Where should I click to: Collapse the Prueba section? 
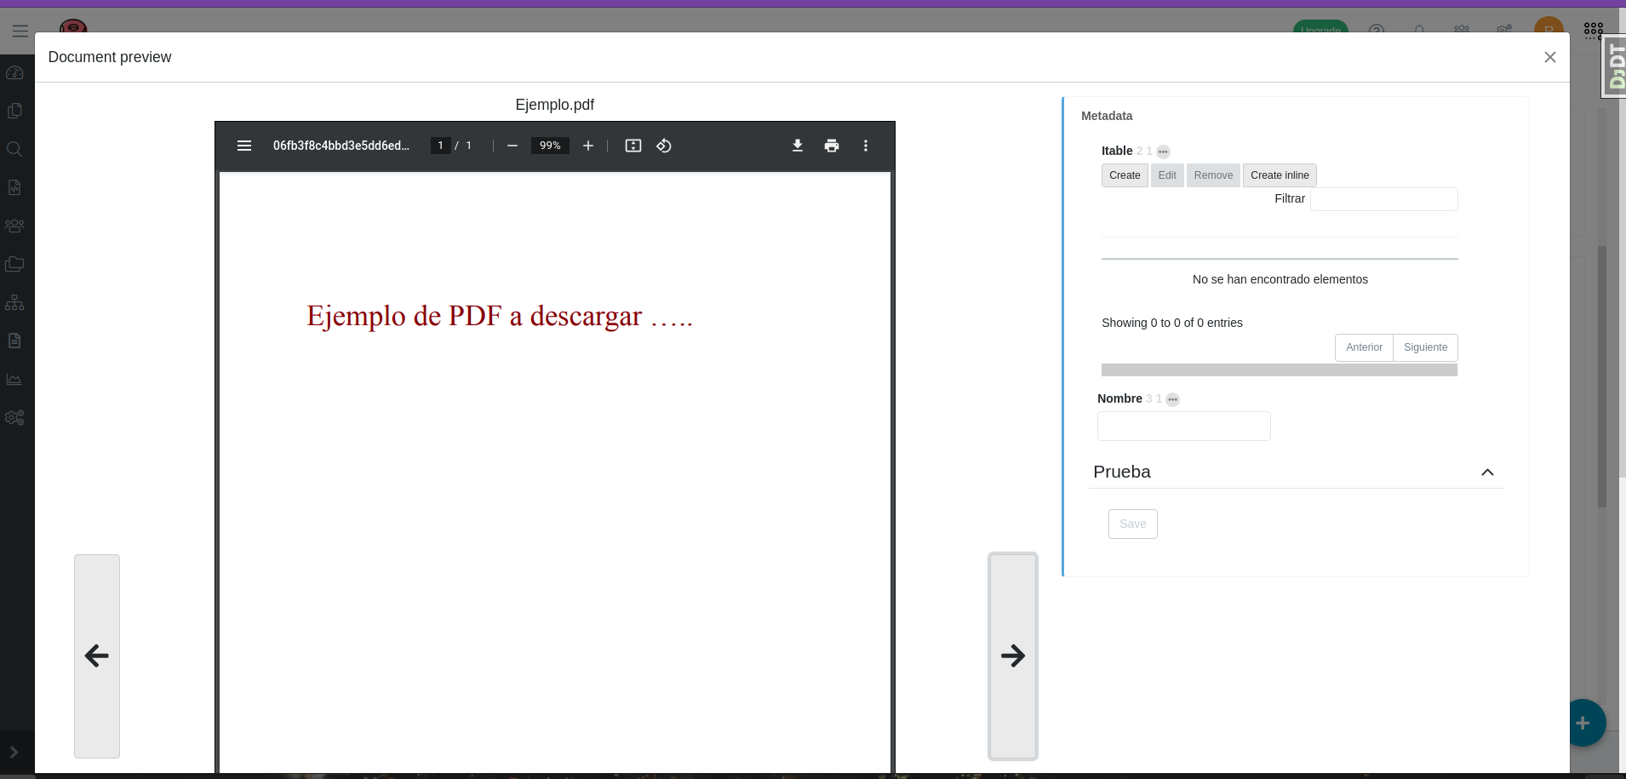[1486, 473]
